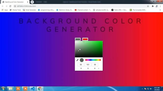Image resolution: width=163 pixels, height=91 pixels.
Task: Click the R value field showing 88
Action: [x=81, y=65]
